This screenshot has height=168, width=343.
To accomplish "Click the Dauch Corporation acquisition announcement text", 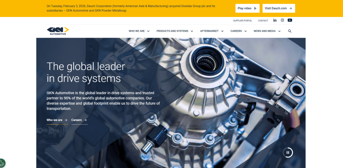I will (131, 8).
